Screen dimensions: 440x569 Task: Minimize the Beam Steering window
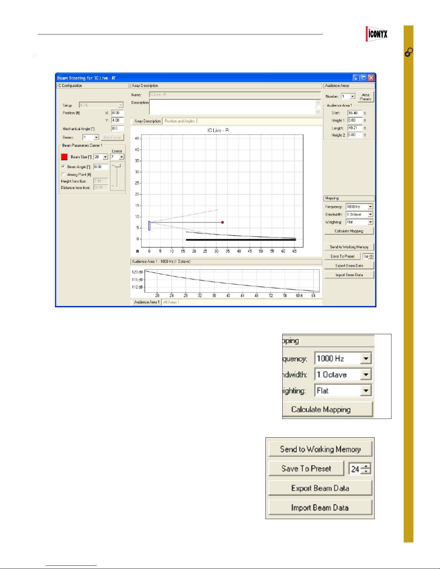coord(356,78)
